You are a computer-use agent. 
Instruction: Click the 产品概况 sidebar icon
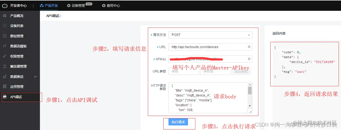tap(5, 16)
